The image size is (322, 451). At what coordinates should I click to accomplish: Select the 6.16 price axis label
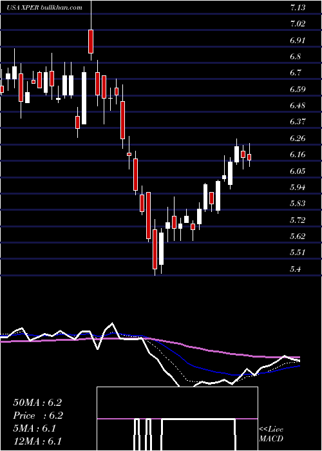pos(298,155)
